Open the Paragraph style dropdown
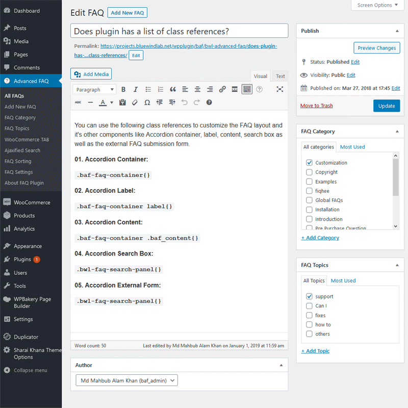This screenshot has height=408, width=408. (x=93, y=89)
